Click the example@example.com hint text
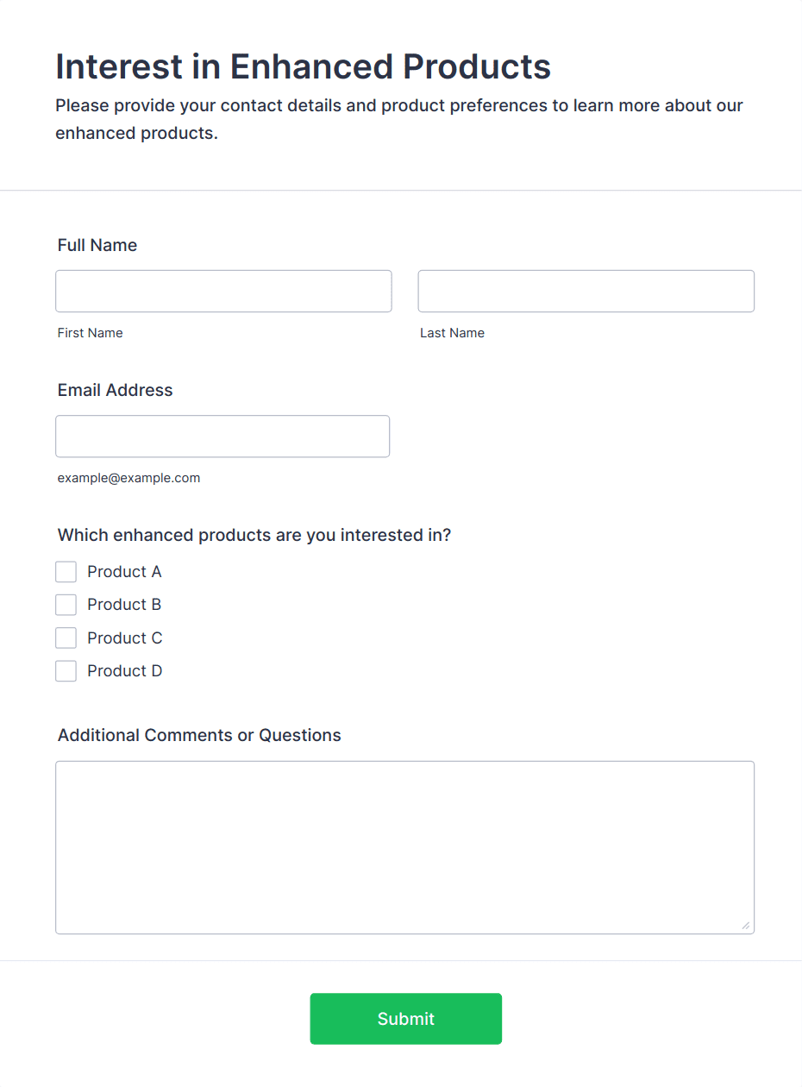The height and width of the screenshot is (1087, 802). [x=129, y=478]
